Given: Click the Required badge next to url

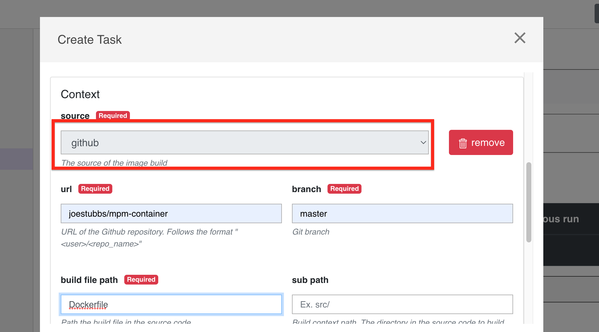Looking at the screenshot, I should coord(95,189).
